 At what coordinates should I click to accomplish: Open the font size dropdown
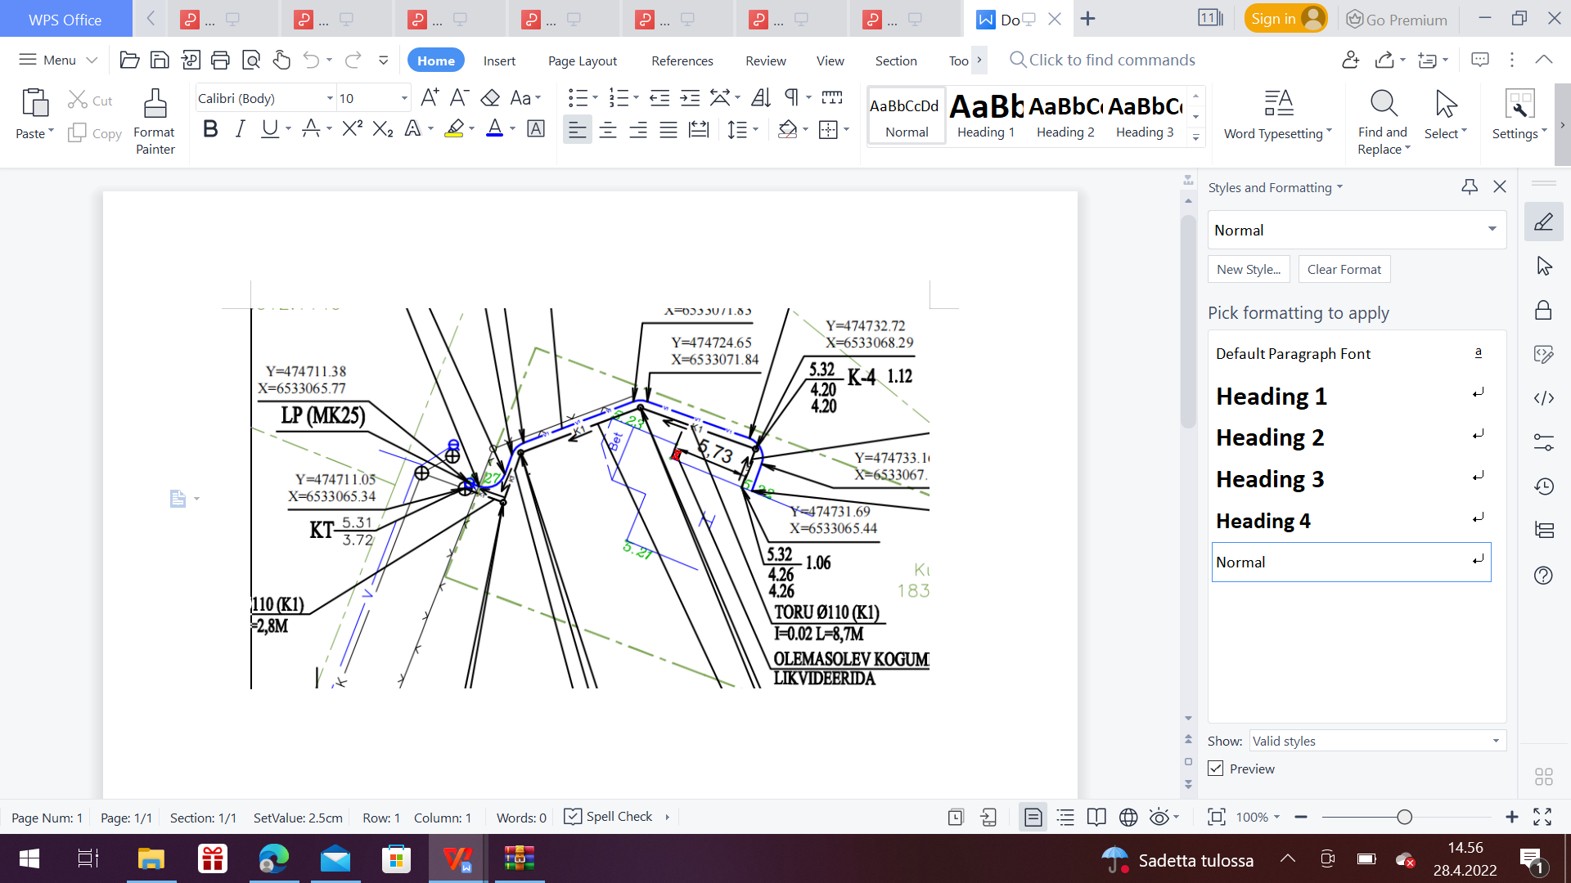(x=404, y=98)
